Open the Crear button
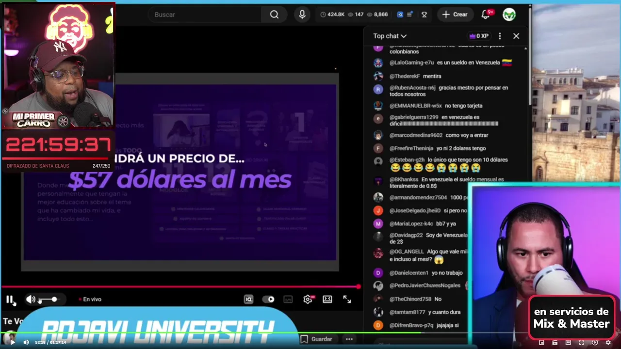The width and height of the screenshot is (621, 349). (x=455, y=15)
